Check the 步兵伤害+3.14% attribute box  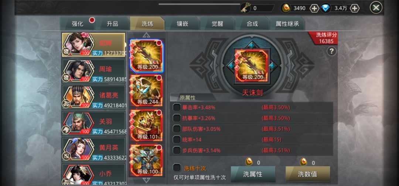pos(177,150)
